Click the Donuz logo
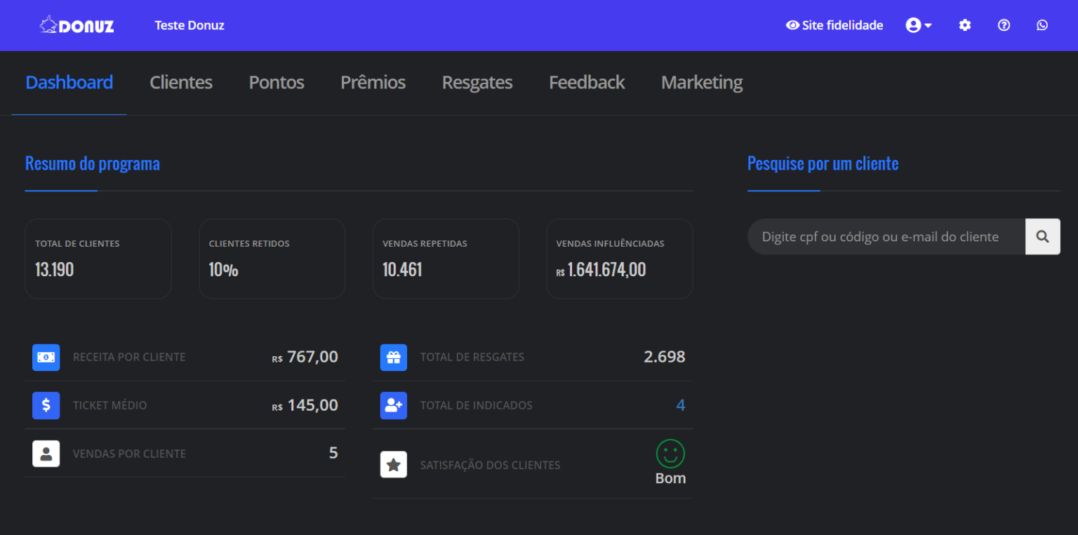Image resolution: width=1078 pixels, height=535 pixels. (76, 25)
